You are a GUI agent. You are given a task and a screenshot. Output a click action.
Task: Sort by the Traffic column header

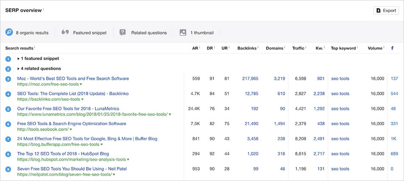298,48
